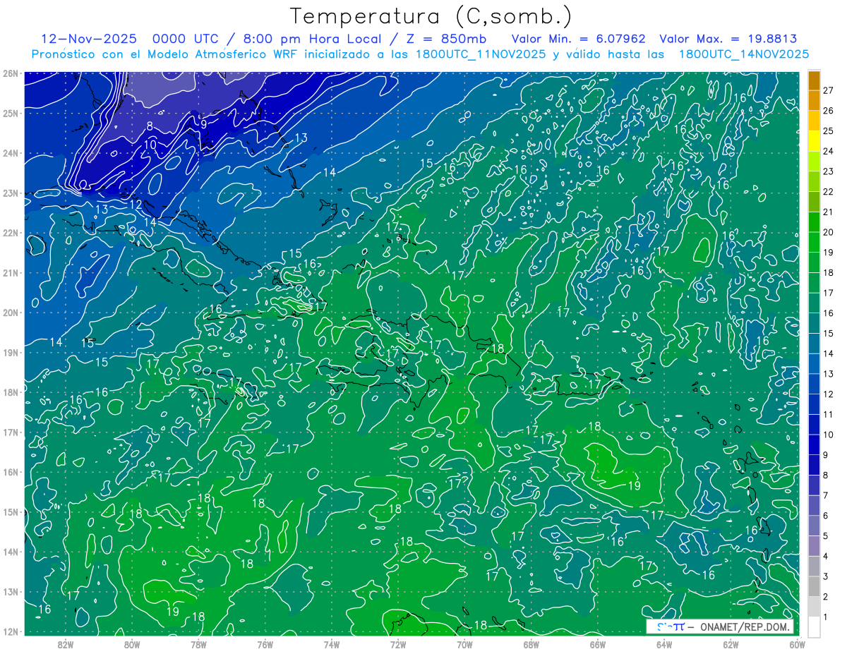Click color bar legend label 7

[x=826, y=496]
